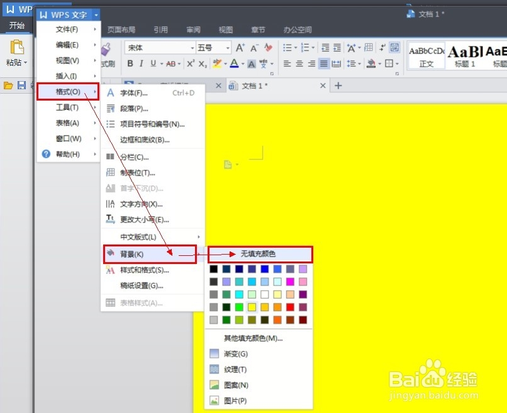Open the 五号 font size dropdown

(228, 47)
